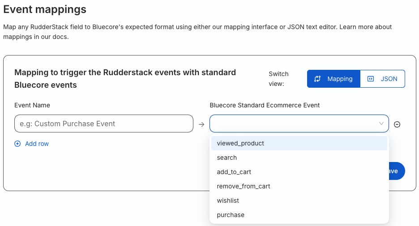419x226 pixels.
Task: Click the Event Name label
Action: [32, 105]
